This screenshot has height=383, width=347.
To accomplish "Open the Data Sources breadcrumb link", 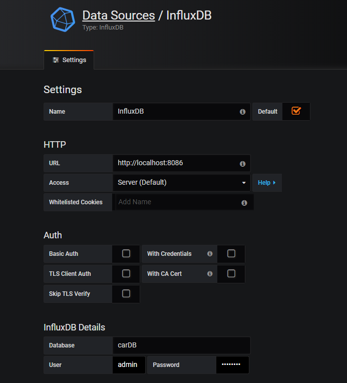I will tap(119, 16).
